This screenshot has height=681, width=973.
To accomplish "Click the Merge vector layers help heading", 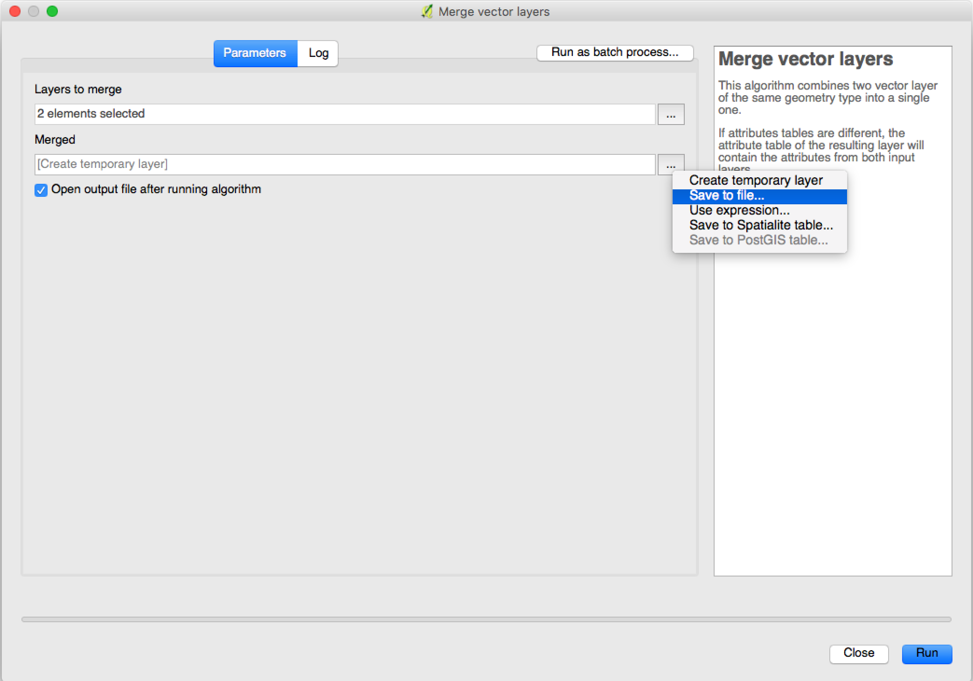I will point(806,59).
